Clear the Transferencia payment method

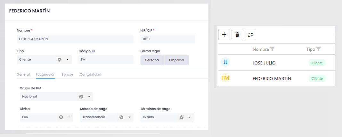click(121, 117)
